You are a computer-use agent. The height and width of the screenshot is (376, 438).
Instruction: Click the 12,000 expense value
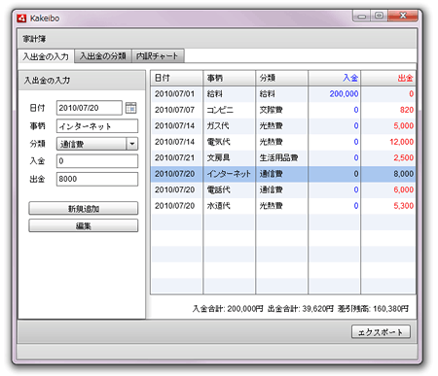402,142
